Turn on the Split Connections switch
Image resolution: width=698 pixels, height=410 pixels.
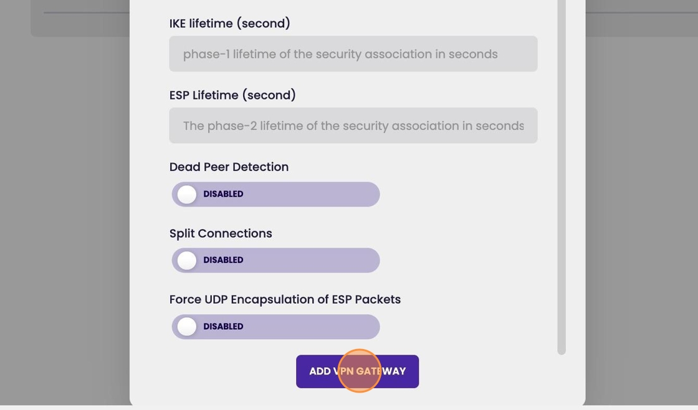[x=275, y=260]
